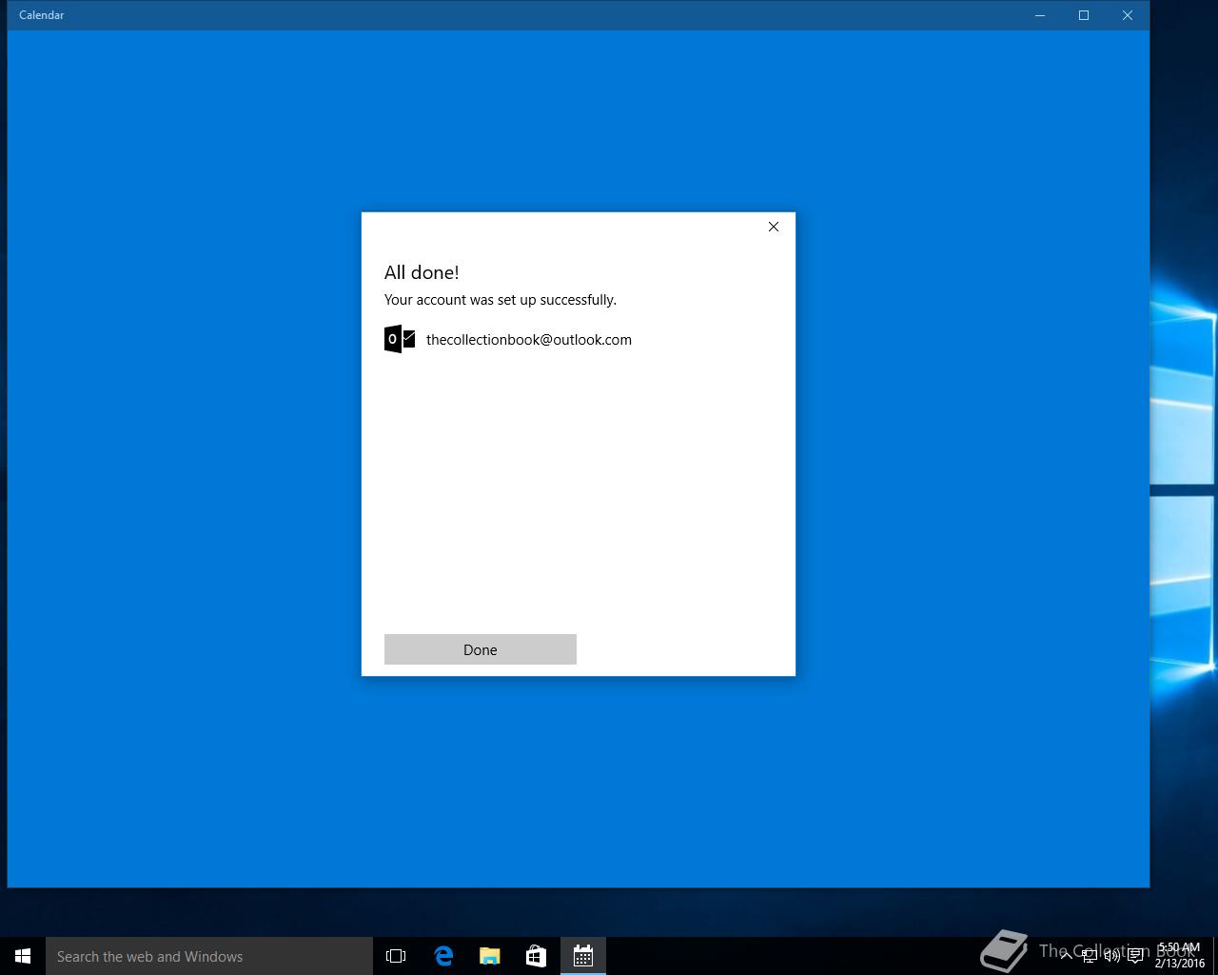Viewport: 1218px width, 975px height.
Task: Minimize the Calendar window
Action: click(x=1040, y=15)
